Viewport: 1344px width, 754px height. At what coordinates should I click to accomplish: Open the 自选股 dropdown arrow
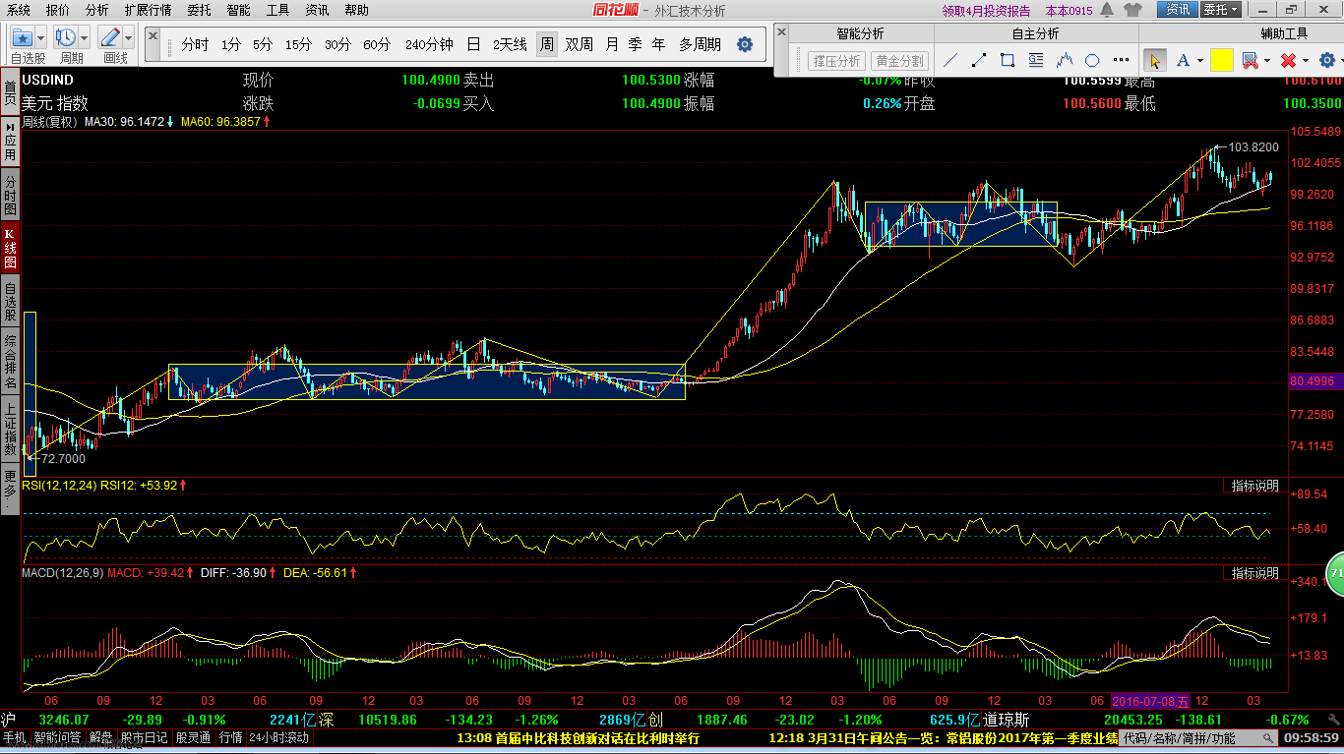(41, 37)
